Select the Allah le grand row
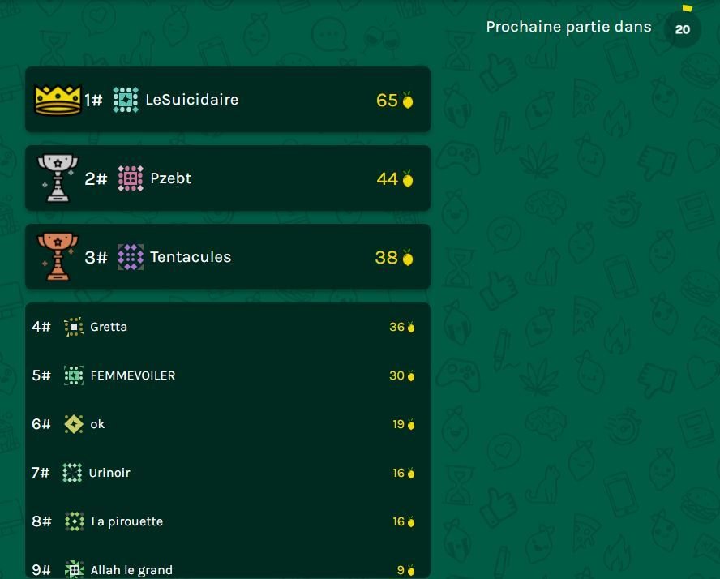720x579 pixels. click(x=228, y=570)
